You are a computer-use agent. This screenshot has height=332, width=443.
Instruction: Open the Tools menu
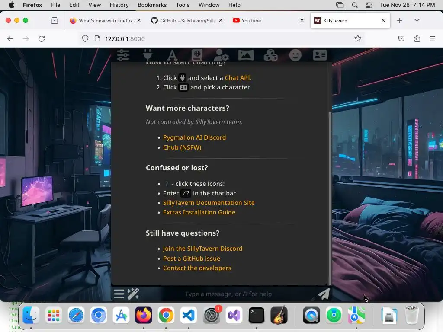point(183,5)
